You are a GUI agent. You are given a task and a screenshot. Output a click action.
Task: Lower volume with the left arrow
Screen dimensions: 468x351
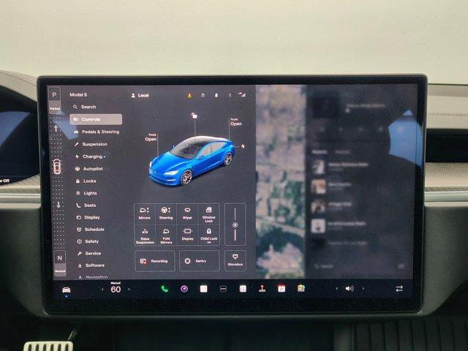336,289
